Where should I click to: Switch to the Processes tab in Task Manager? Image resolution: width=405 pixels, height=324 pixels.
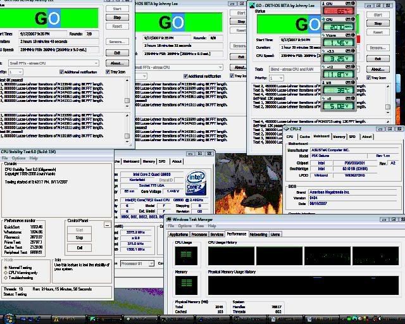click(x=199, y=234)
